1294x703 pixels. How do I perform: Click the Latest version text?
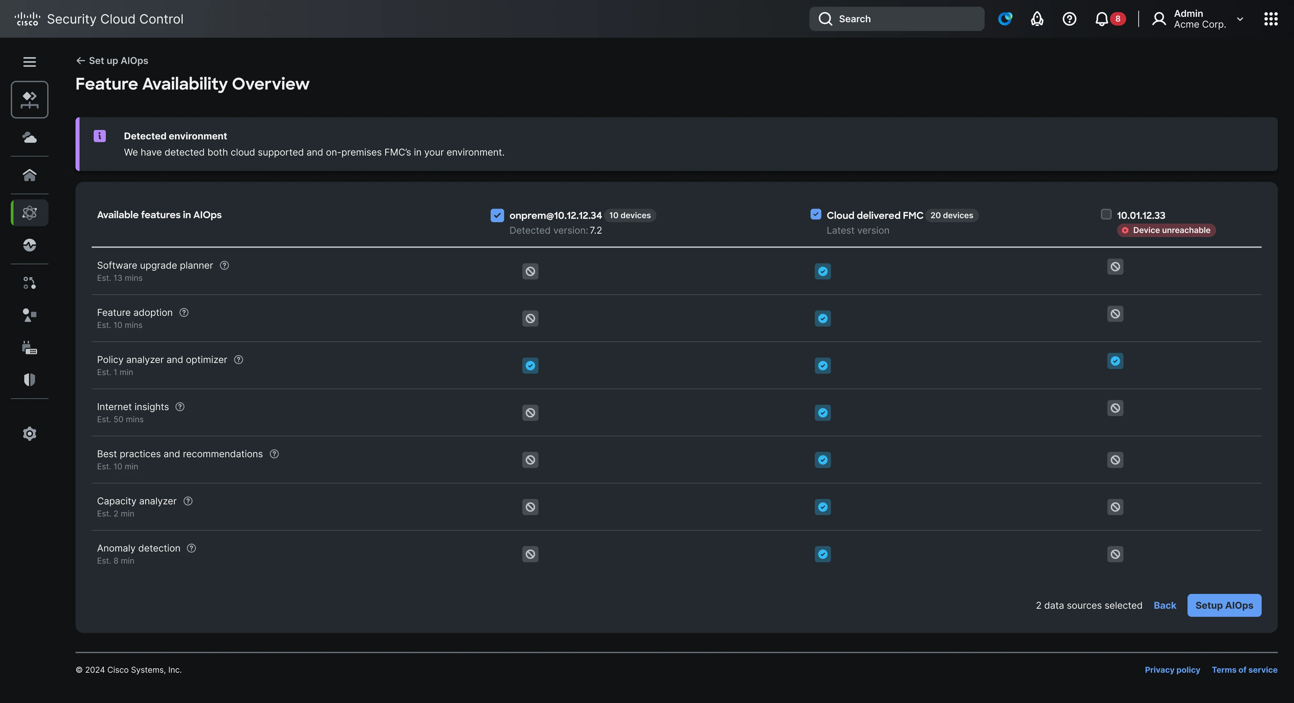tap(858, 230)
